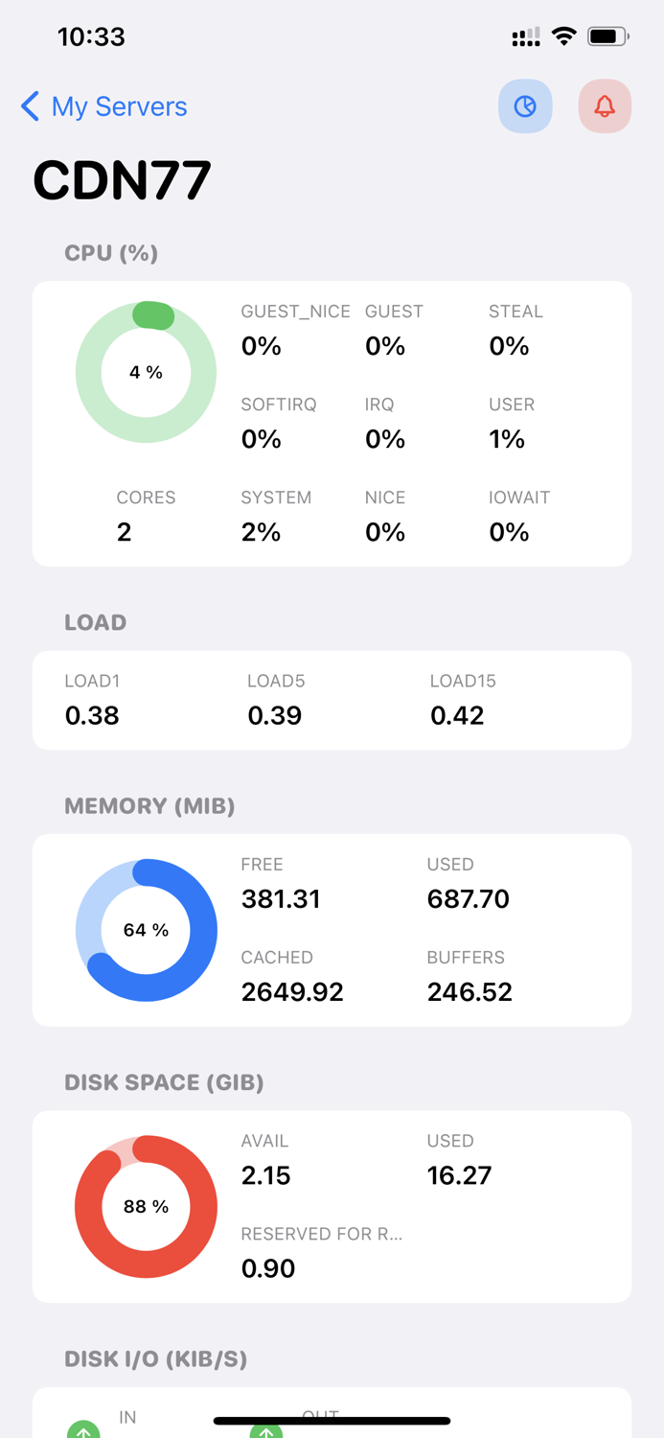Image resolution: width=664 pixels, height=1438 pixels.
Task: Select the Memory usage donut chart showing 64 %
Action: [x=146, y=929]
